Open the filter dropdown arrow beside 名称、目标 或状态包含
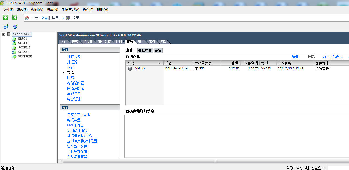 [x=325, y=168]
